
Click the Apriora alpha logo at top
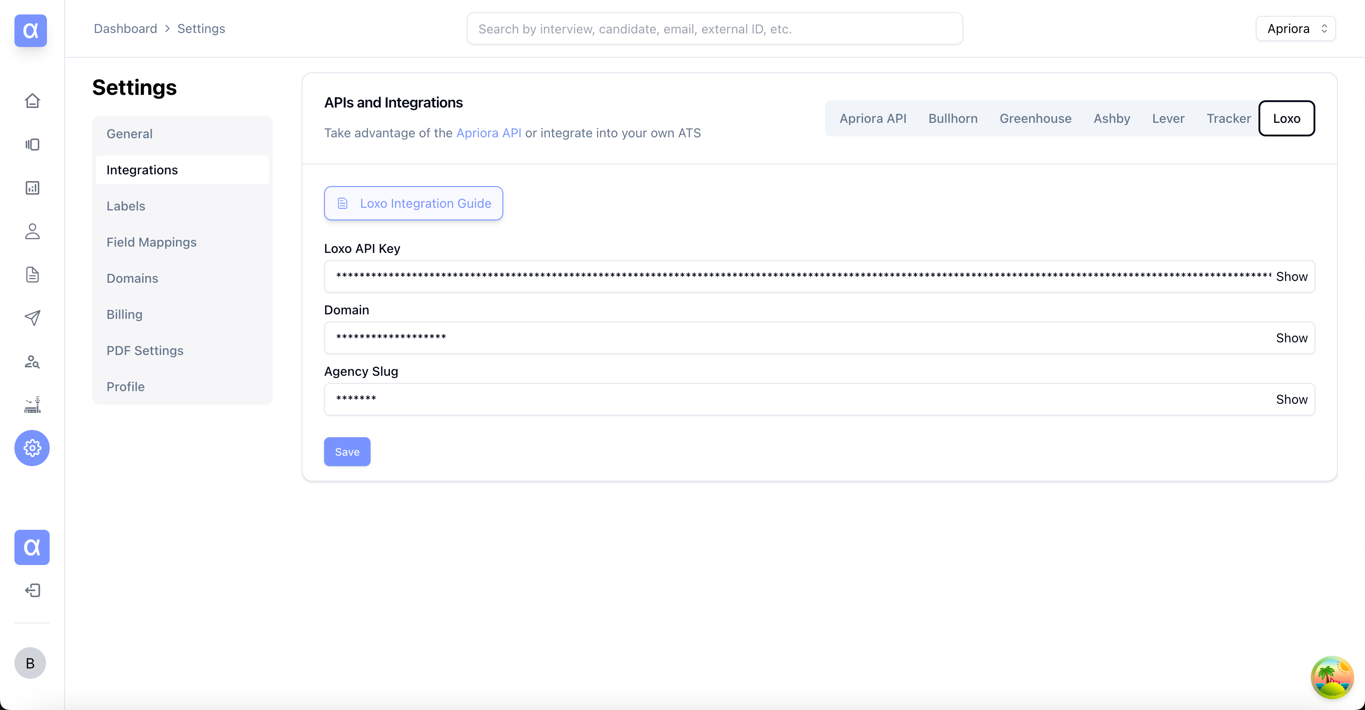(31, 30)
